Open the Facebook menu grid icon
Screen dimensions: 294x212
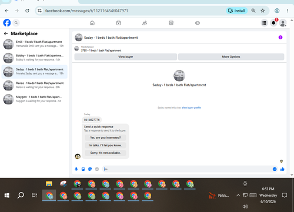point(264,23)
